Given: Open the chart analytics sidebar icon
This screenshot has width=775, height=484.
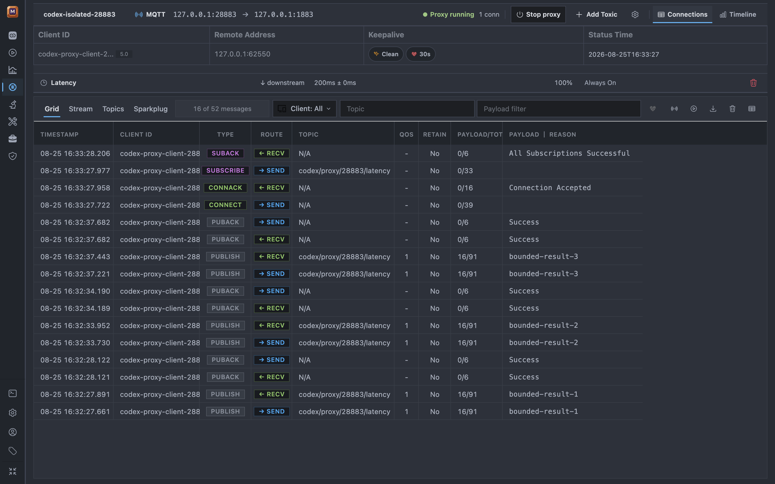Looking at the screenshot, I should pos(12,70).
